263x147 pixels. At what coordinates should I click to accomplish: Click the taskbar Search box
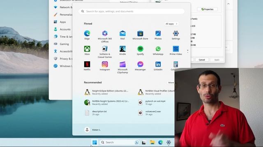(120, 143)
